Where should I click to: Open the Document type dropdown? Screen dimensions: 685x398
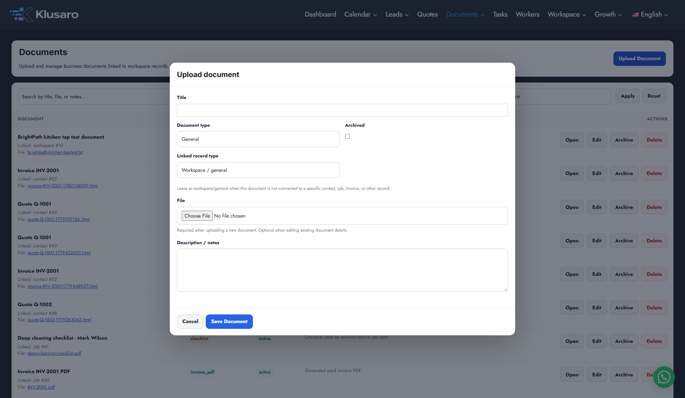(x=258, y=139)
